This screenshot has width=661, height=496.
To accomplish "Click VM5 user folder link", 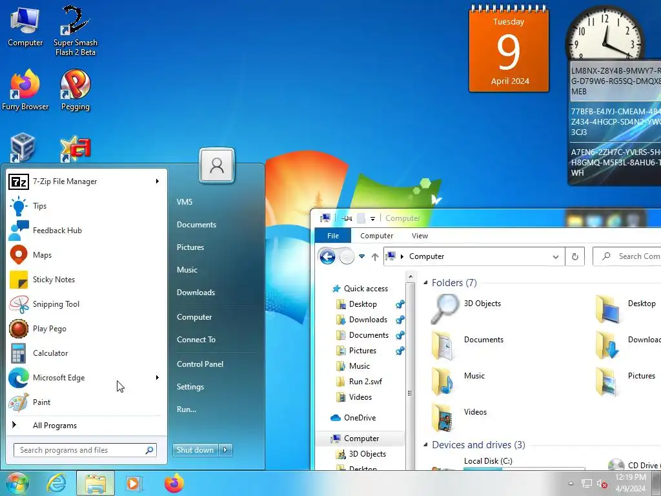I will click(185, 202).
